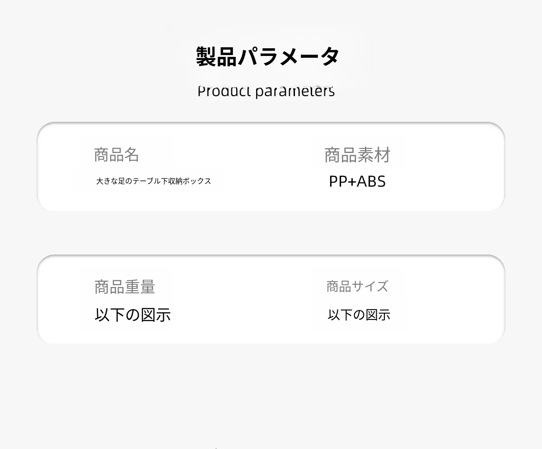Click the empty gray area below the lower card
Screen dimensions: 542x449
pos(271,393)
